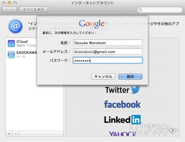
Task: Click the 名前 field with Daisuke Morotomi
Action: [108, 43]
